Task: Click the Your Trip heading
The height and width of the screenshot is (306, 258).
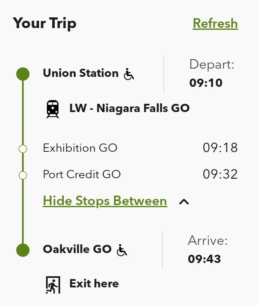Action: coord(45,23)
